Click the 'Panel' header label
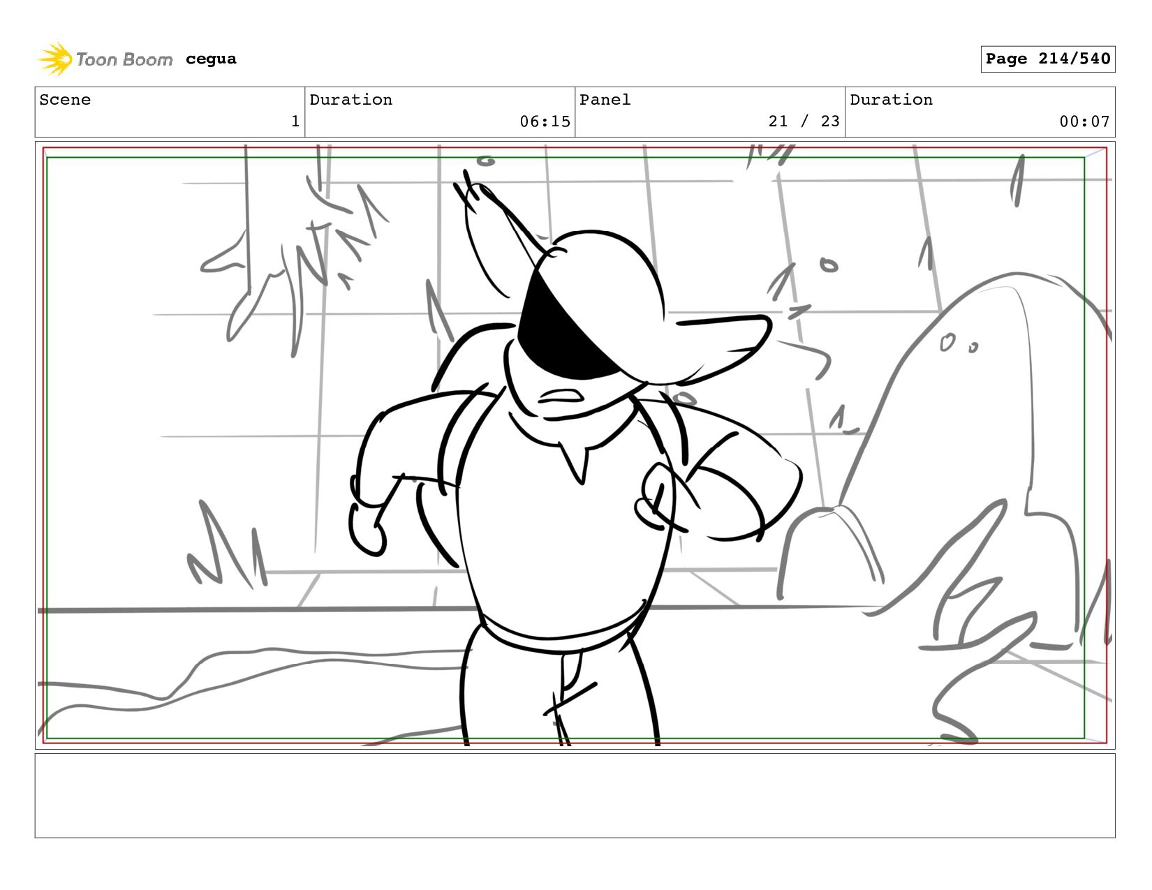Image resolution: width=1152 pixels, height=890 pixels. [x=605, y=100]
